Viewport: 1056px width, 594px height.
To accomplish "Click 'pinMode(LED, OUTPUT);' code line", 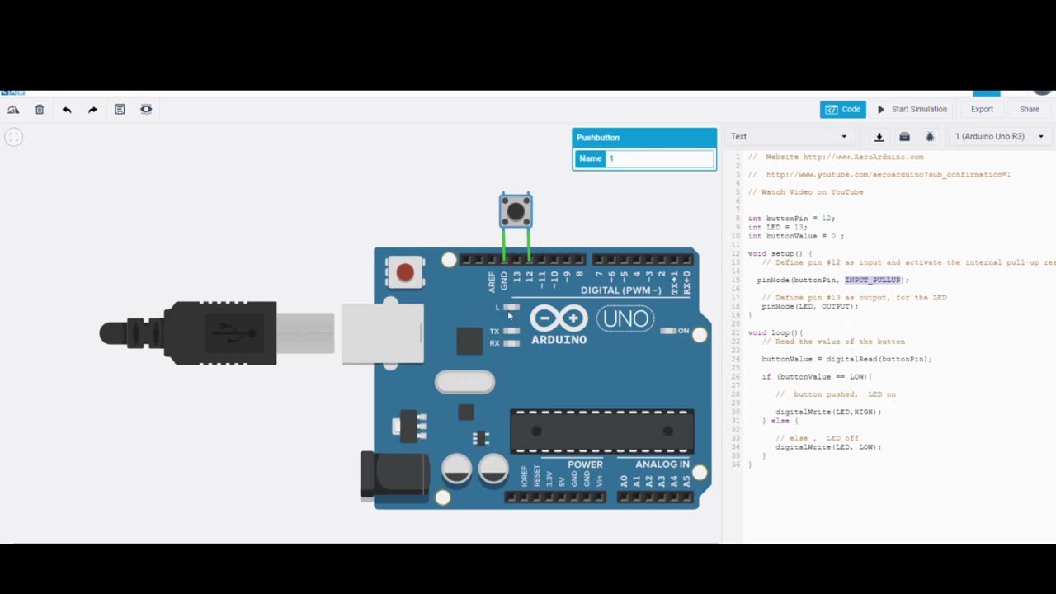I will coord(809,306).
